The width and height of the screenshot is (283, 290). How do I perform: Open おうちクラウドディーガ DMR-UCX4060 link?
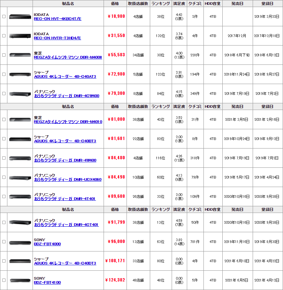pos(68,179)
